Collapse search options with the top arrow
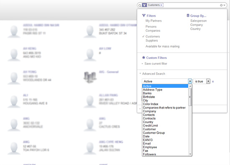230x165 pixels. point(225,5)
